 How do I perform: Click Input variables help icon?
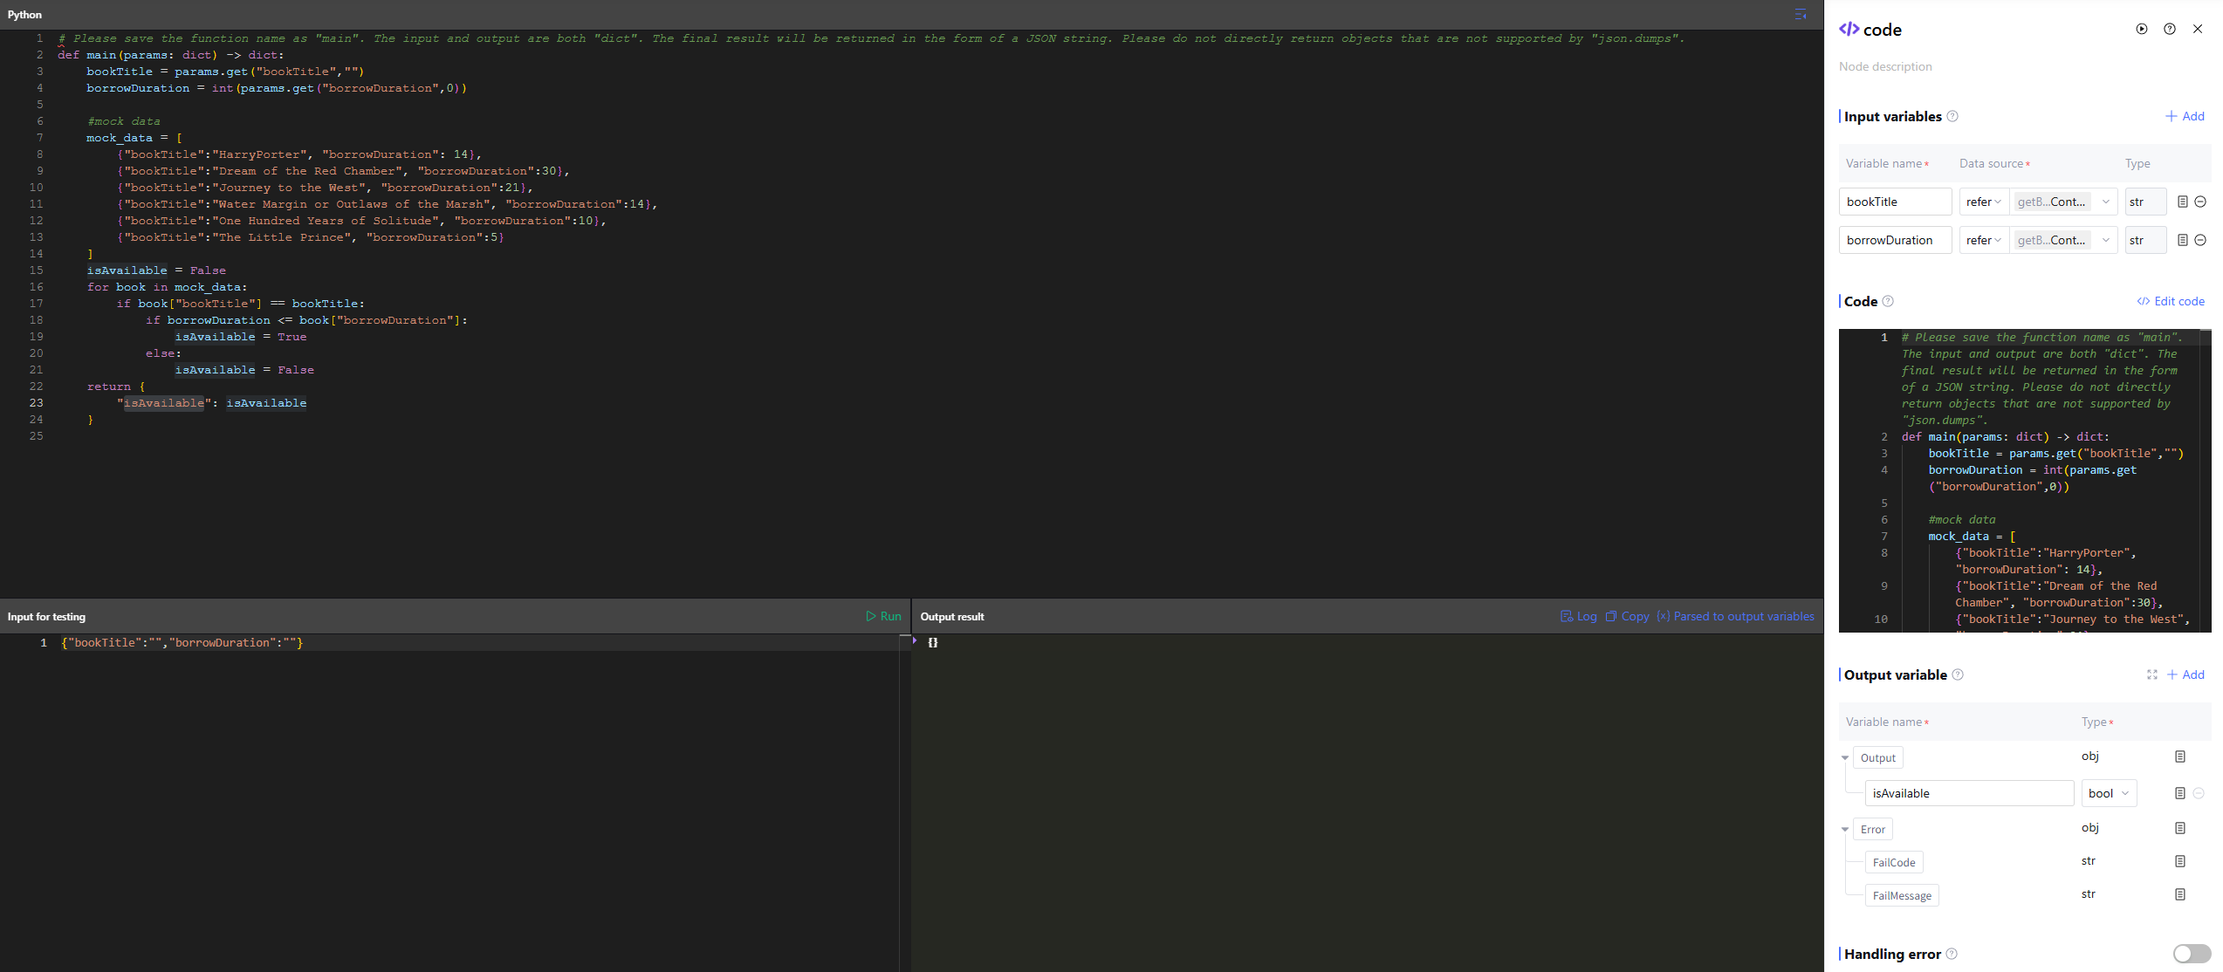[1952, 116]
